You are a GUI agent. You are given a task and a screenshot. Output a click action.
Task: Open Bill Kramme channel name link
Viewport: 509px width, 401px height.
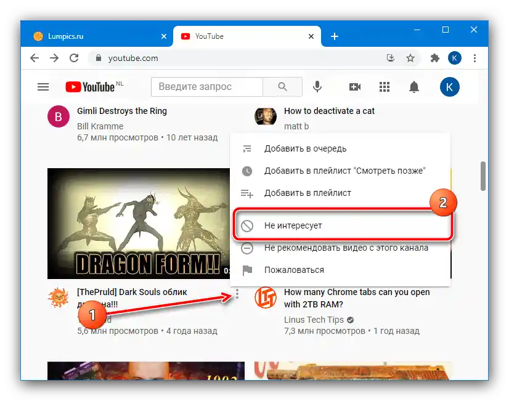pos(100,126)
